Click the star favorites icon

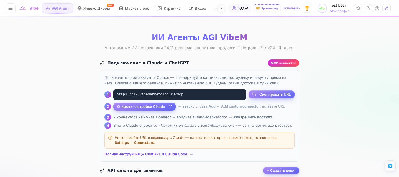(358, 8)
